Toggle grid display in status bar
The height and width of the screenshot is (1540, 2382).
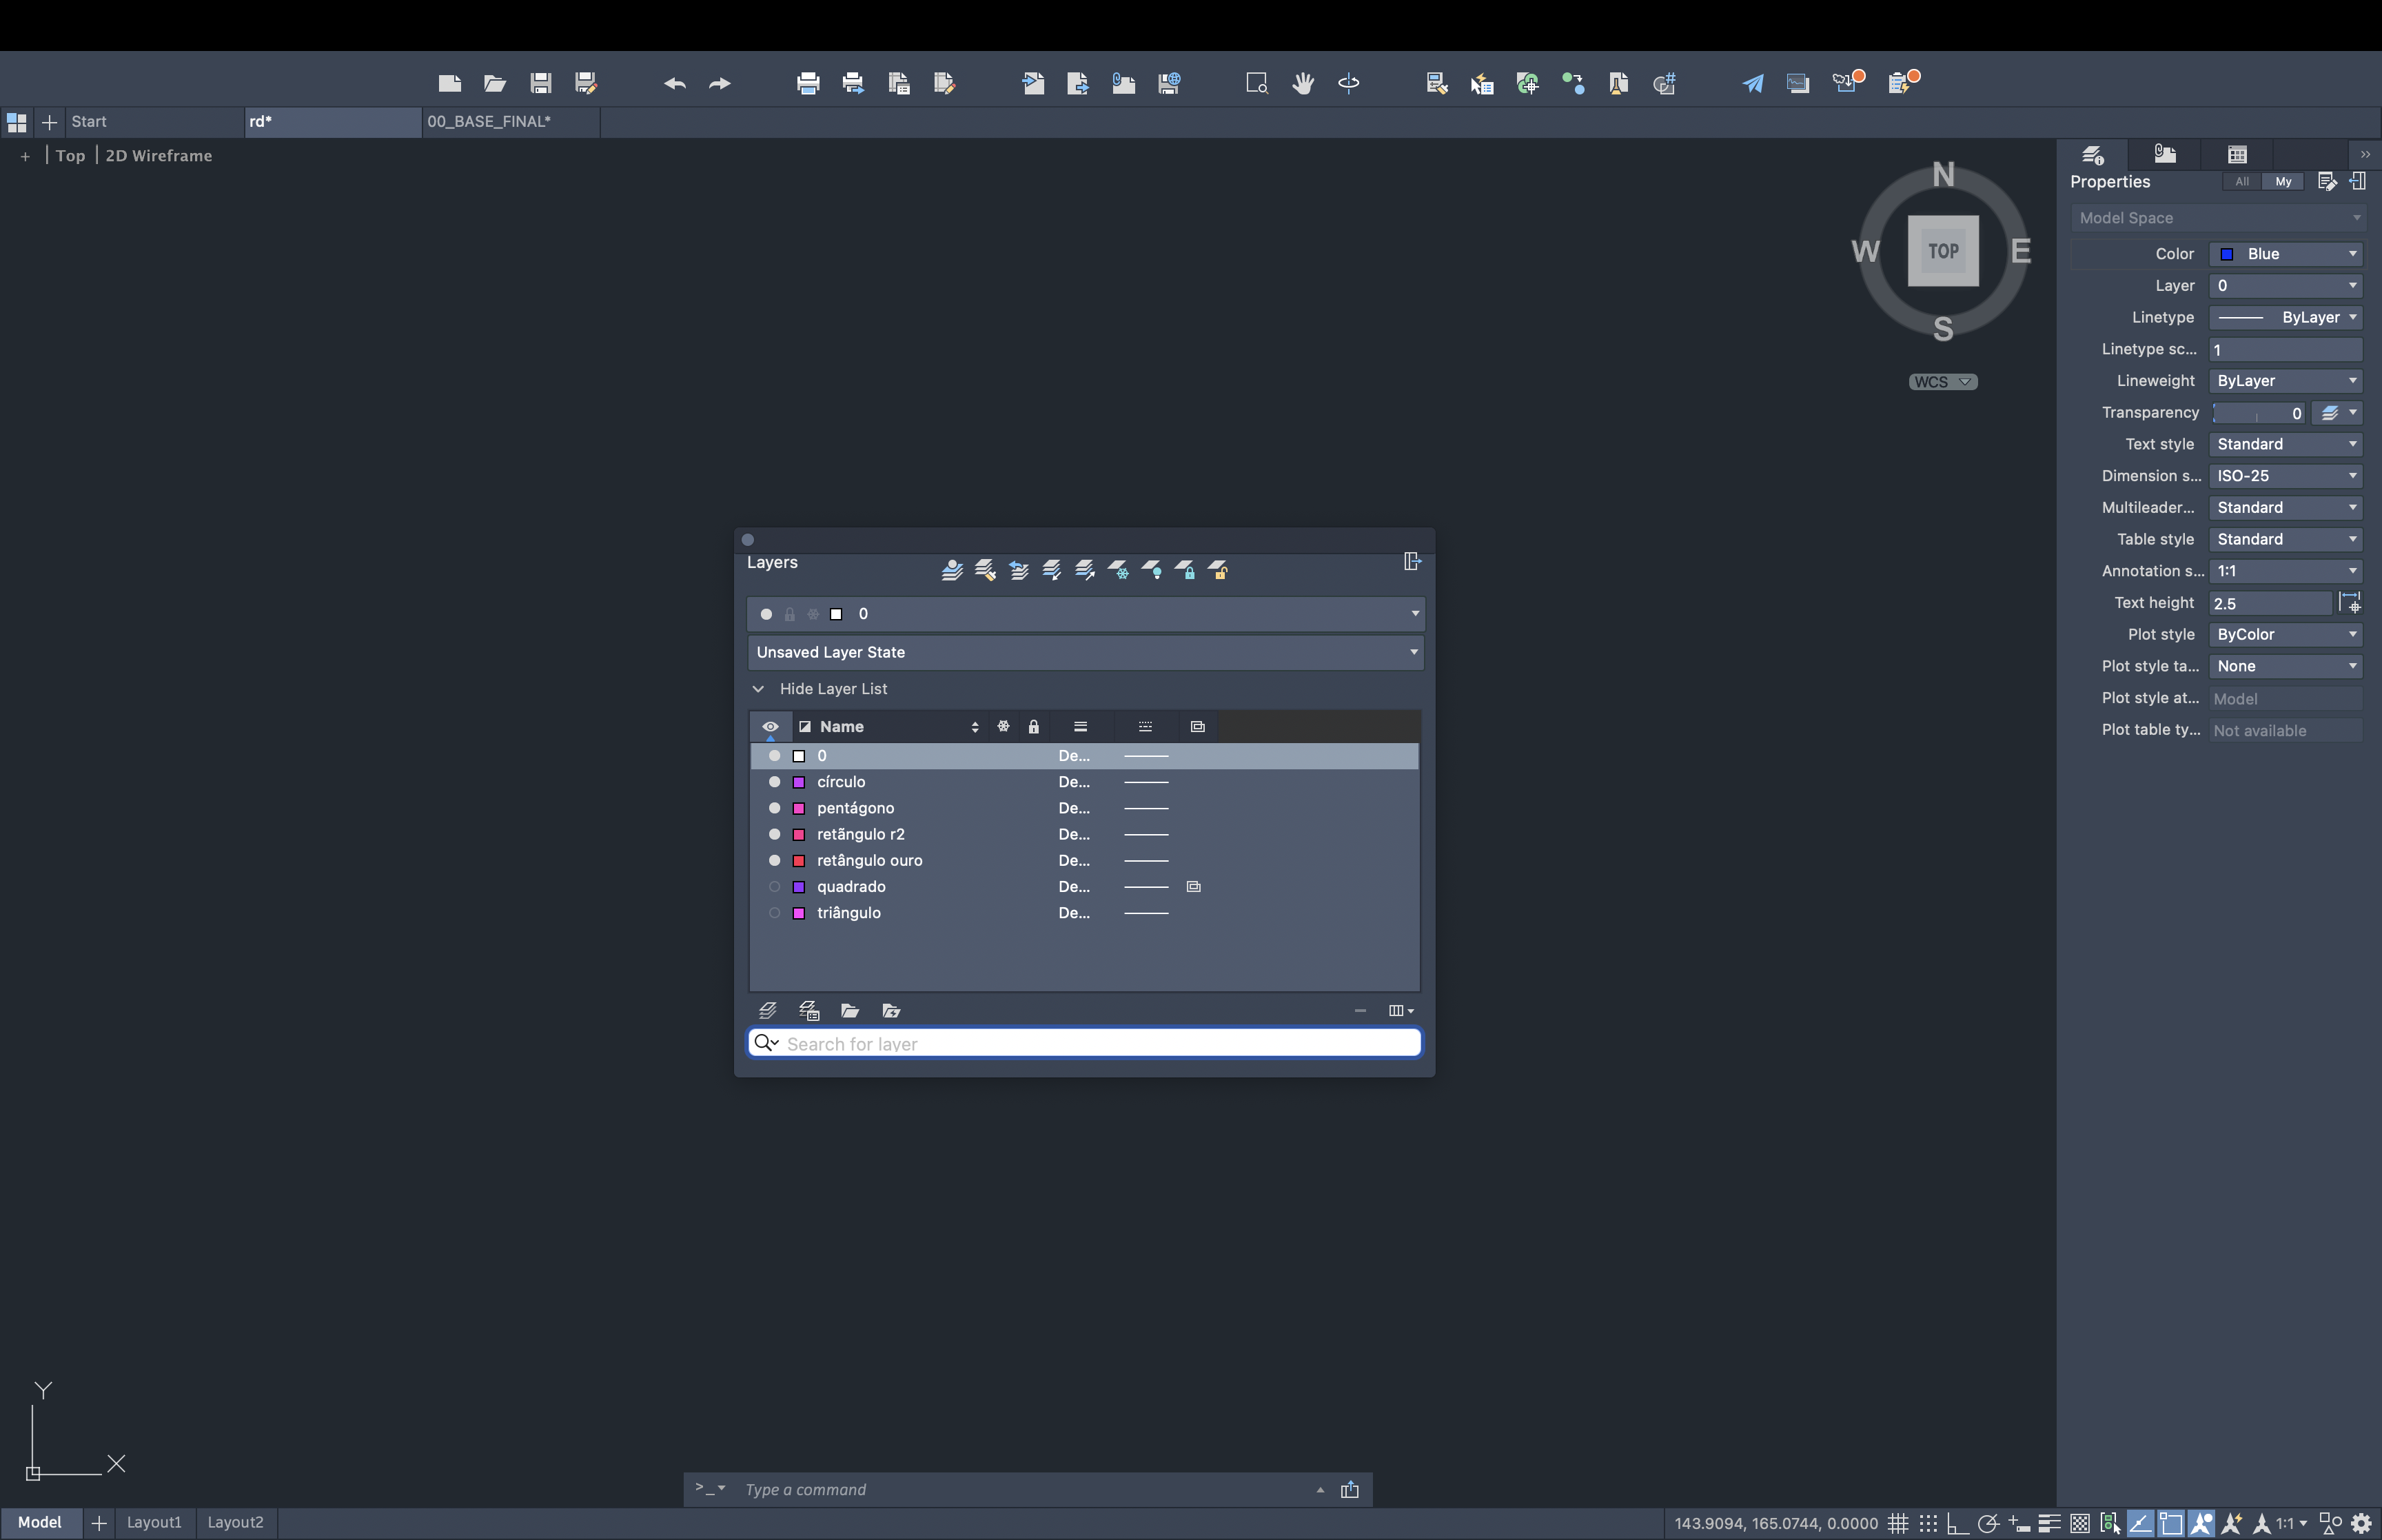coord(1898,1523)
